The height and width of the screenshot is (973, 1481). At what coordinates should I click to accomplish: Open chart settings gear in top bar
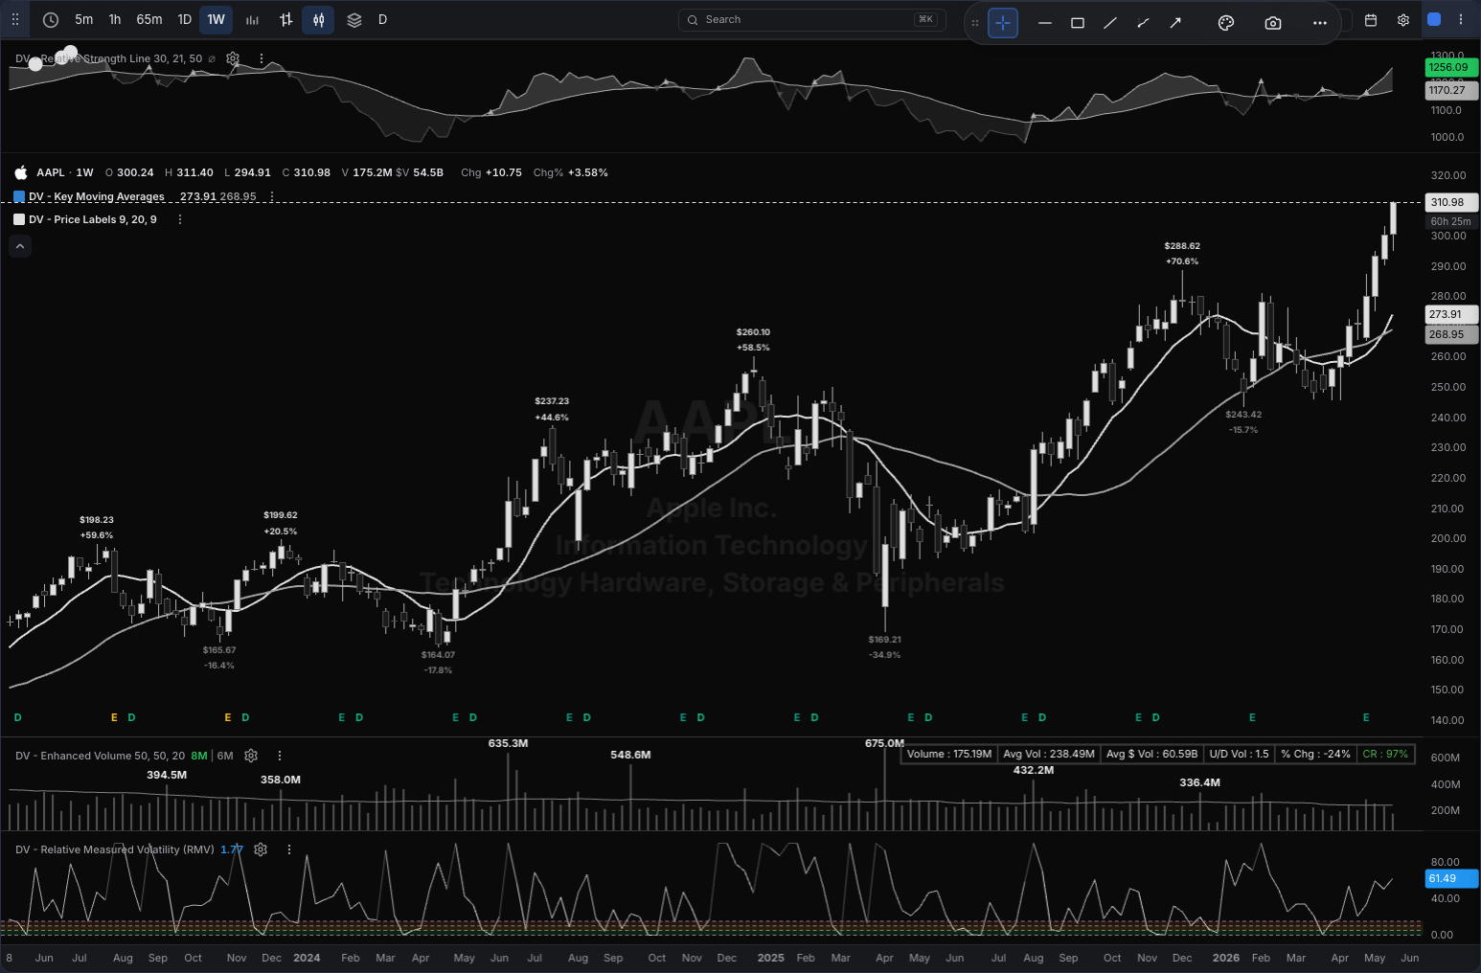tap(1403, 19)
